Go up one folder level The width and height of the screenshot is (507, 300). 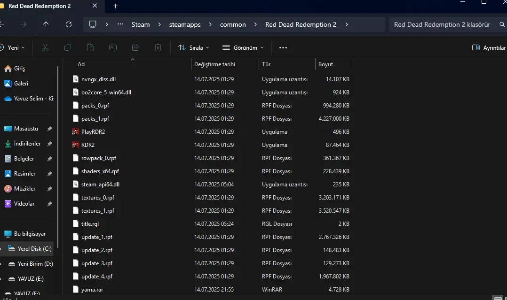point(46,24)
